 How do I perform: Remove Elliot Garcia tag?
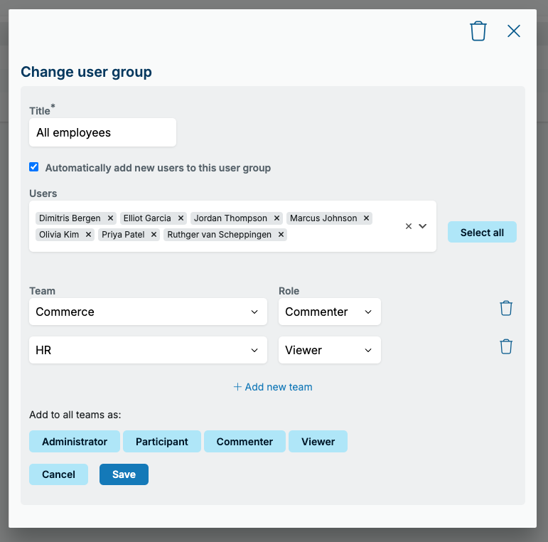(181, 218)
